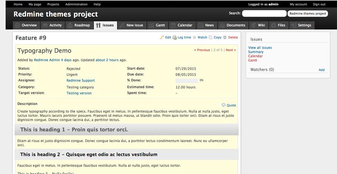The height and width of the screenshot is (174, 337).
Task: Click the admin username link
Action: coord(273,4)
